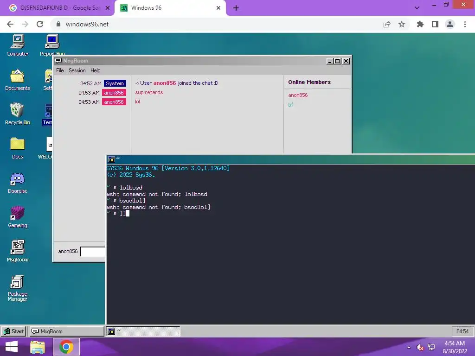
Task: Open the Session menu in MsgRoom
Action: tap(77, 70)
